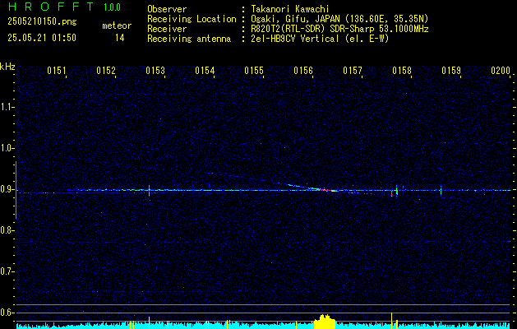Click the 0157 time marker

(353, 71)
